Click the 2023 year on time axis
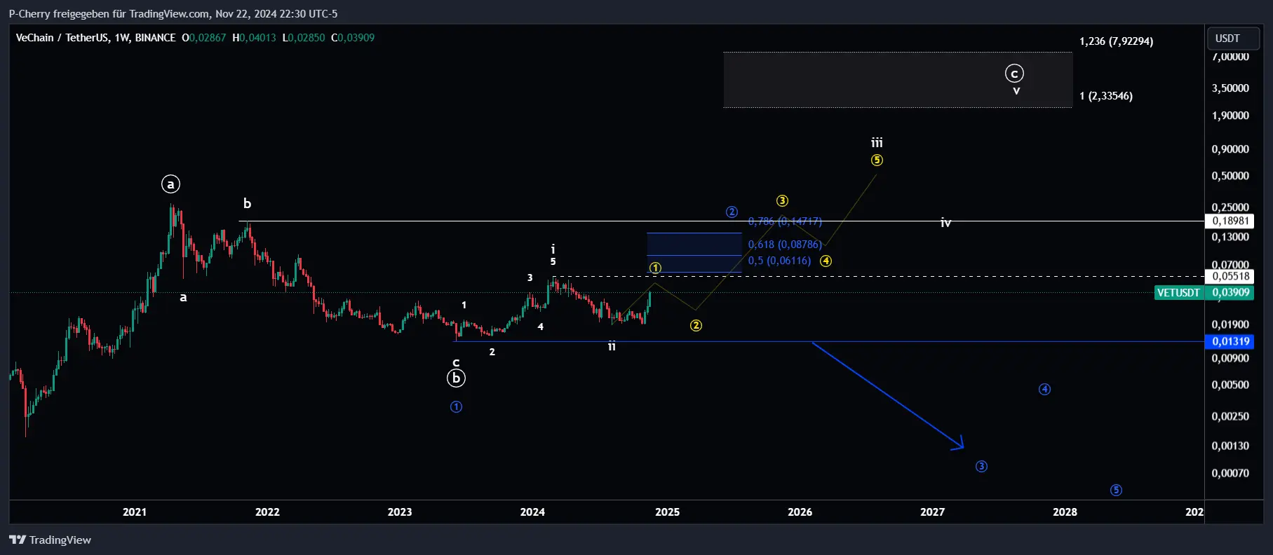 click(400, 512)
